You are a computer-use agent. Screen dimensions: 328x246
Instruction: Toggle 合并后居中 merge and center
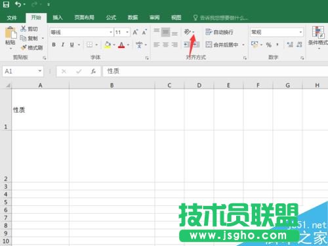222,45
